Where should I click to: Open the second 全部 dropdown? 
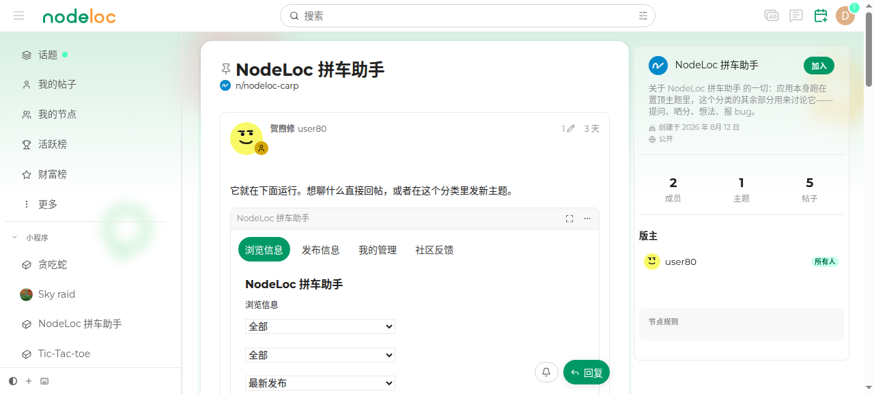point(320,355)
